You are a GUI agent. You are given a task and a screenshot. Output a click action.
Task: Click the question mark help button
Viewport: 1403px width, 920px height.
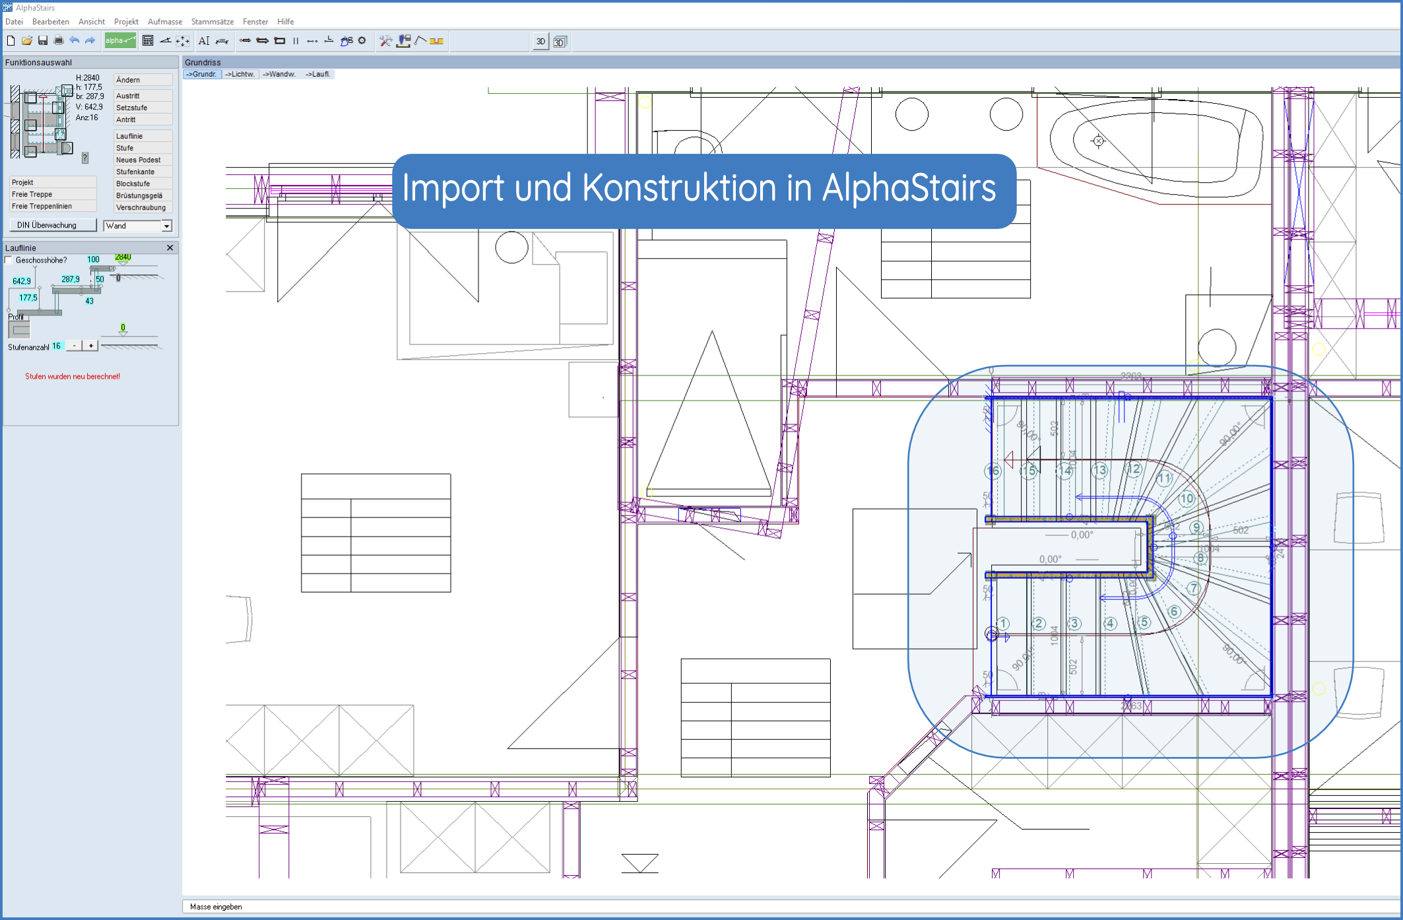coord(84,158)
